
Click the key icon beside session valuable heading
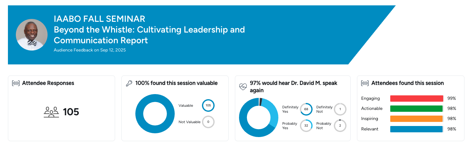click(129, 83)
